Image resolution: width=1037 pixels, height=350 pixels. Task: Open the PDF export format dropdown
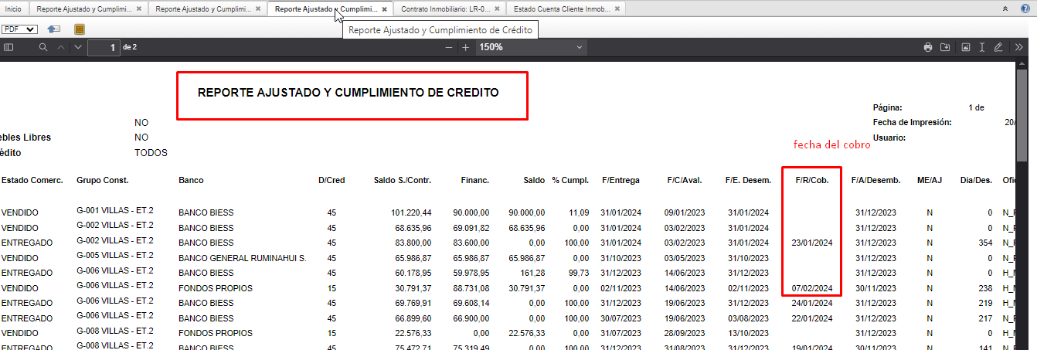click(19, 29)
